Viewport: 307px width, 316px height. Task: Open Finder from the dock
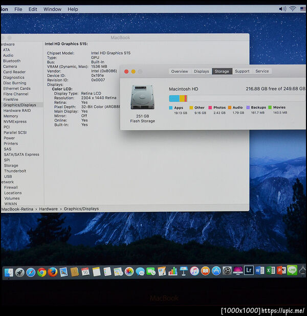click(9, 272)
